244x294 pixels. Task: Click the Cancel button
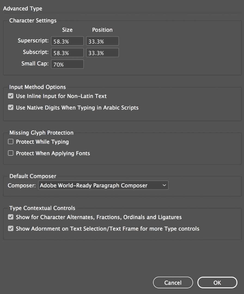point(173,283)
